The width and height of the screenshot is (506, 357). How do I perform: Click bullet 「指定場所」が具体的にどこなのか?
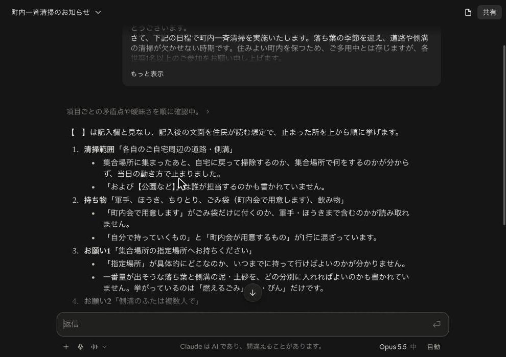point(256,264)
